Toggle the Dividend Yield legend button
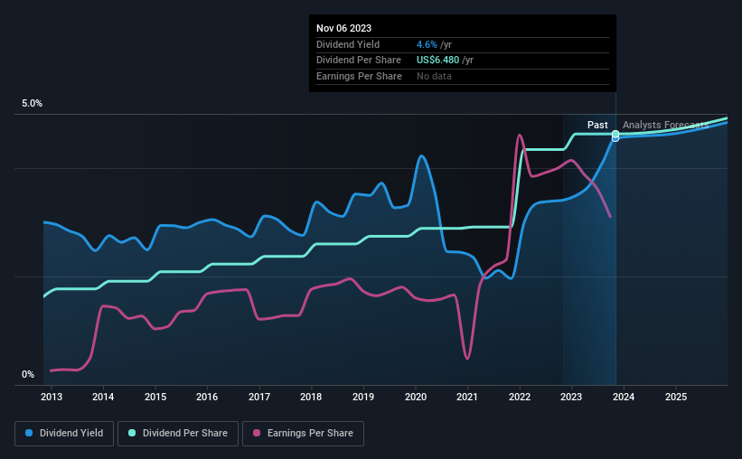Screen dimensions: 742x459 click(64, 434)
